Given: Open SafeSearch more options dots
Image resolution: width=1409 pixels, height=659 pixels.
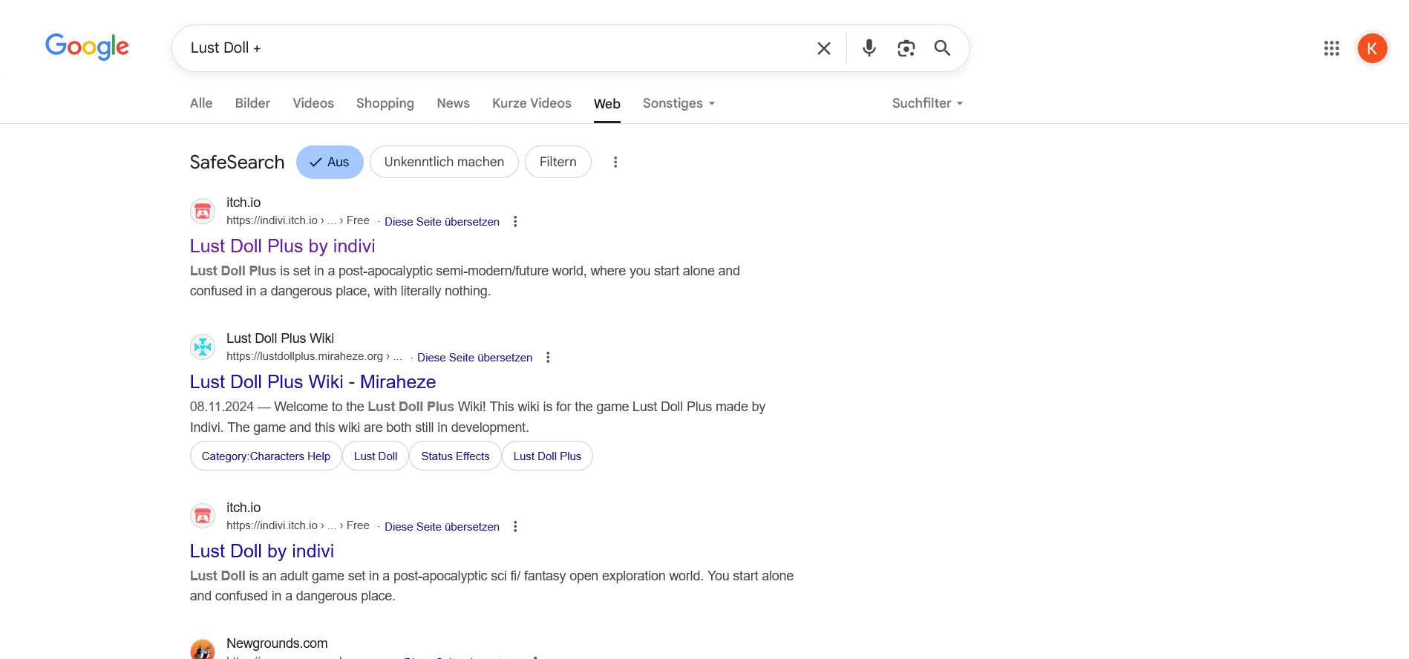Looking at the screenshot, I should (x=615, y=162).
